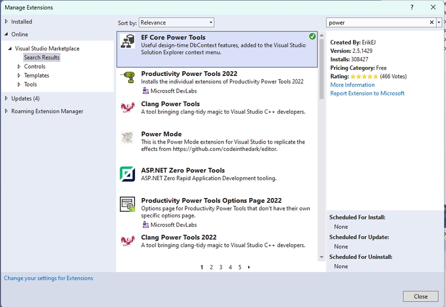This screenshot has height=307, width=446.
Task: Expand the Installed category
Action: click(7, 21)
